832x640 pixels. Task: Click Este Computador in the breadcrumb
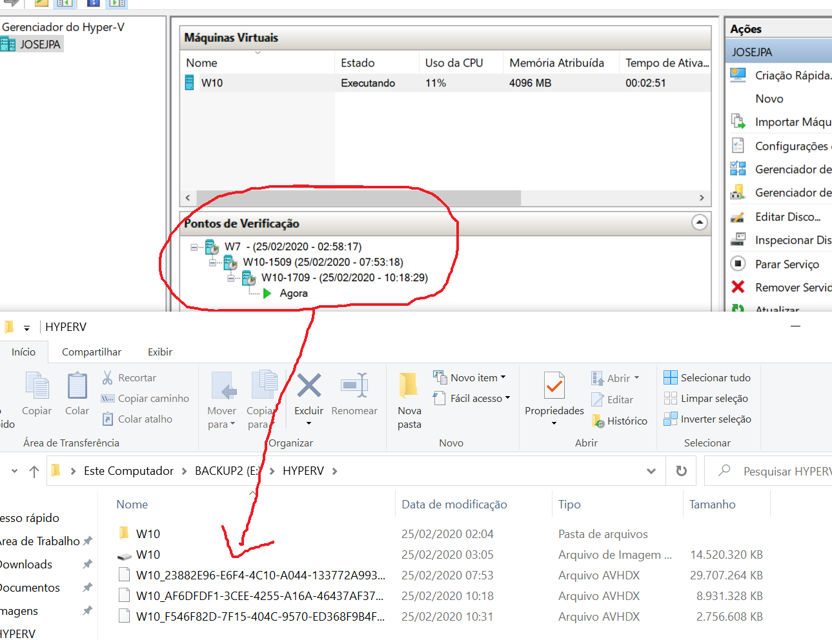(128, 471)
